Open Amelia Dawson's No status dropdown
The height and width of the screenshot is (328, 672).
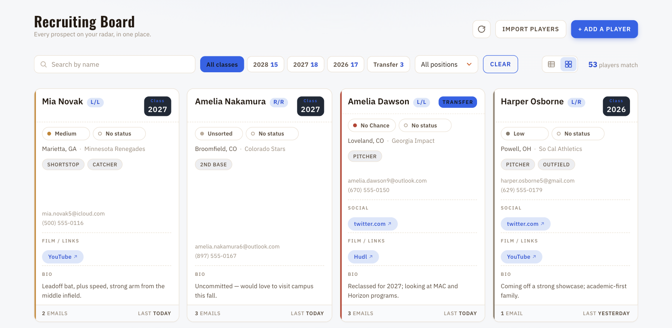pyautogui.click(x=425, y=125)
